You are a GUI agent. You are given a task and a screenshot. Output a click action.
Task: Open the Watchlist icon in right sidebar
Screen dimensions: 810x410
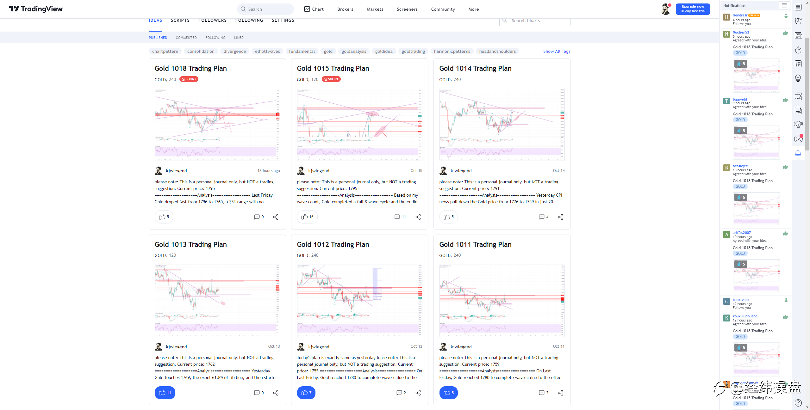[798, 7]
